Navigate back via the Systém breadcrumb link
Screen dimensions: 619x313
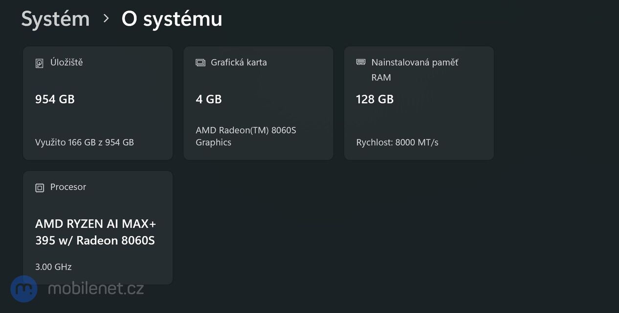click(55, 19)
